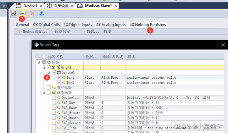Click the SYS_Month tag icon
The image size is (228, 133).
point(59,118)
